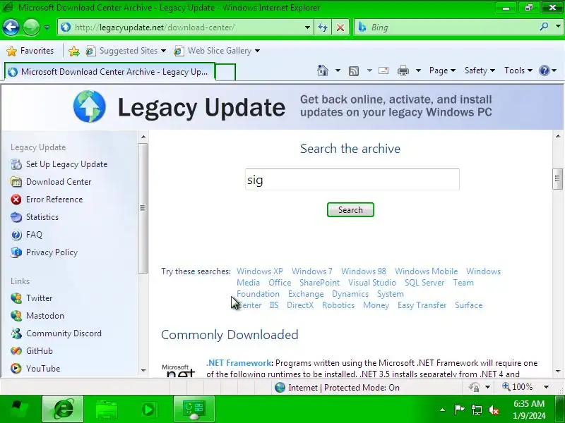Expand the address bar URL history dropdown
This screenshot has height=423, width=565.
click(307, 27)
